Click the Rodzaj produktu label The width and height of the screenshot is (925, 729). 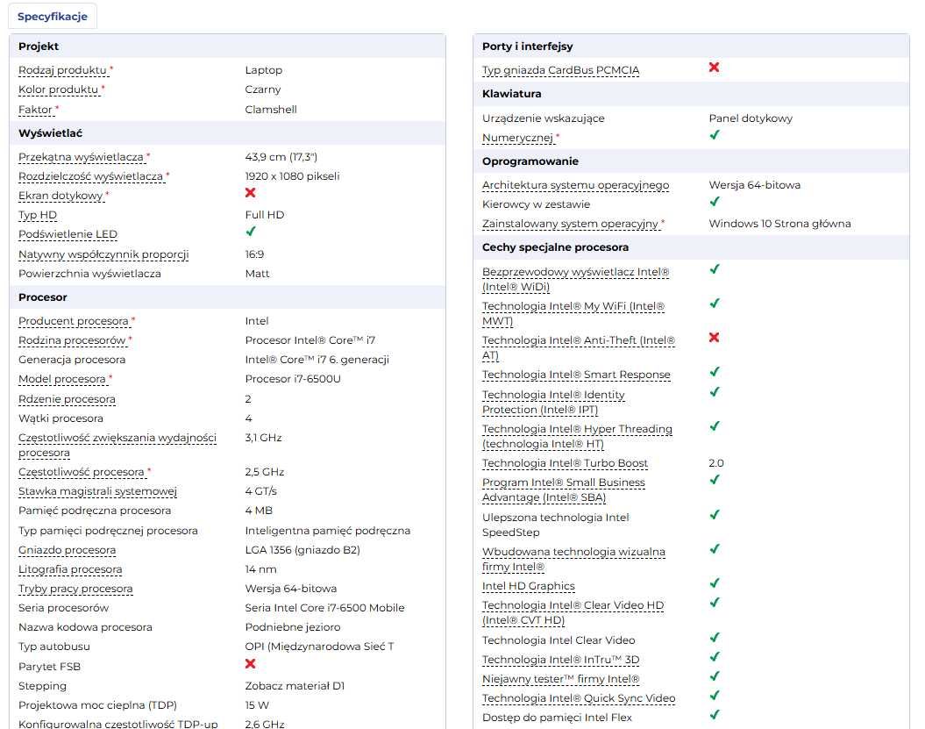point(62,70)
